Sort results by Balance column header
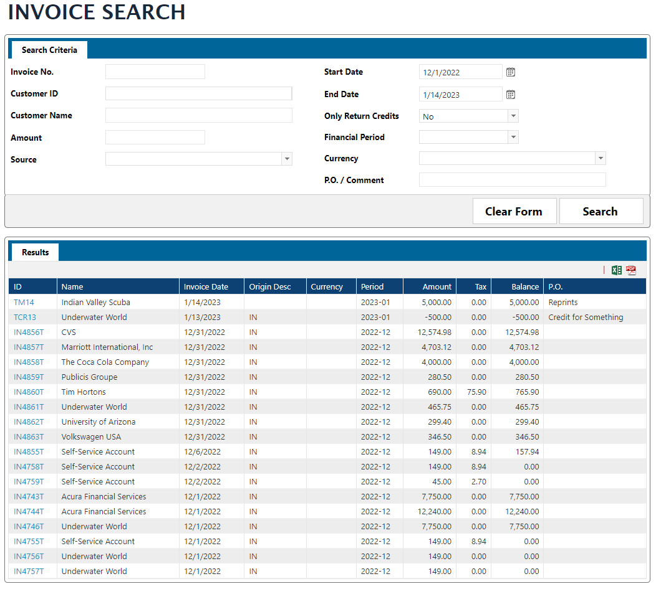666x589 pixels. [x=524, y=287]
